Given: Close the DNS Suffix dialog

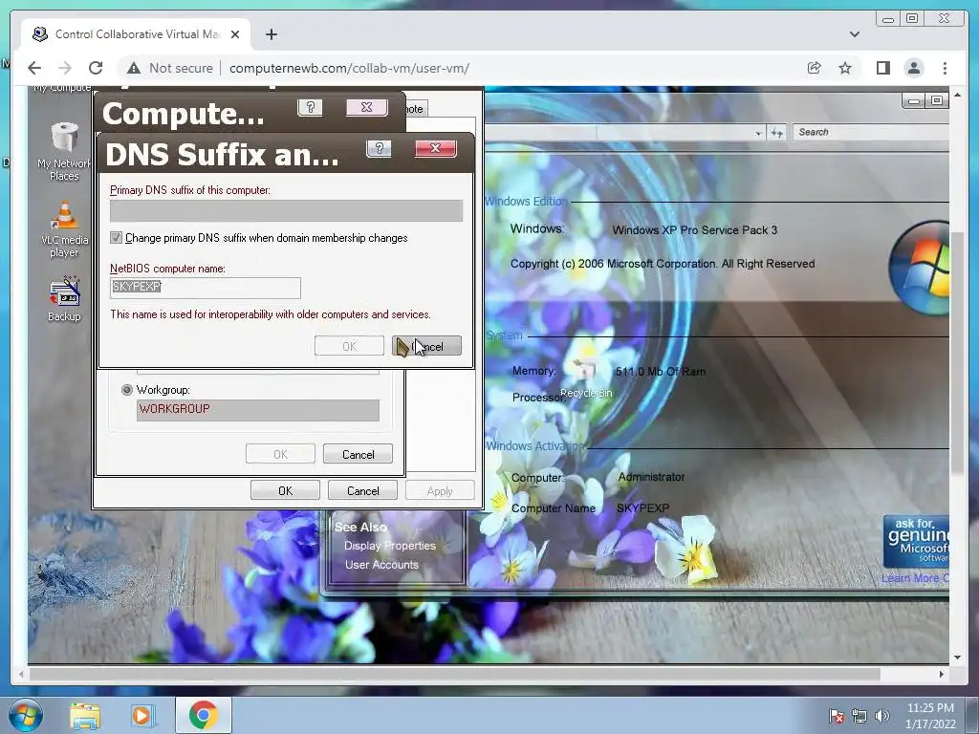Looking at the screenshot, I should coord(435,148).
